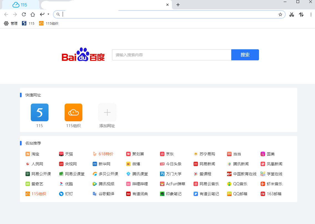Open the 哔哩哔哩 link
Image resolution: width=315 pixels, height=224 pixels.
click(x=137, y=184)
